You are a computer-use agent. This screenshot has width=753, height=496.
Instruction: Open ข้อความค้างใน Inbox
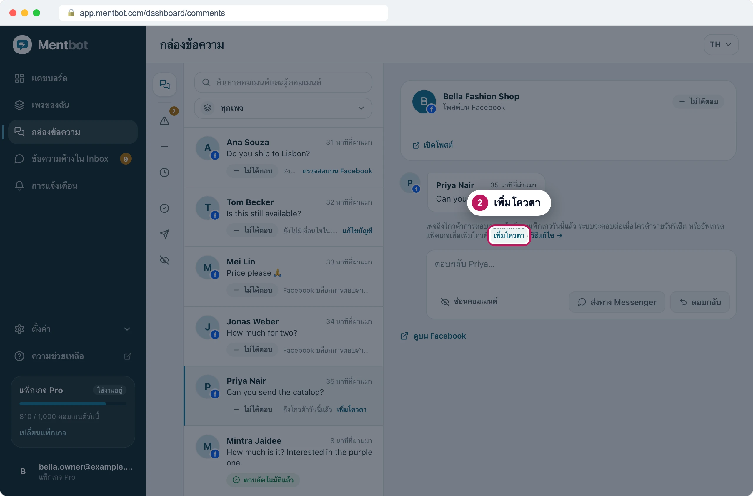coord(73,159)
